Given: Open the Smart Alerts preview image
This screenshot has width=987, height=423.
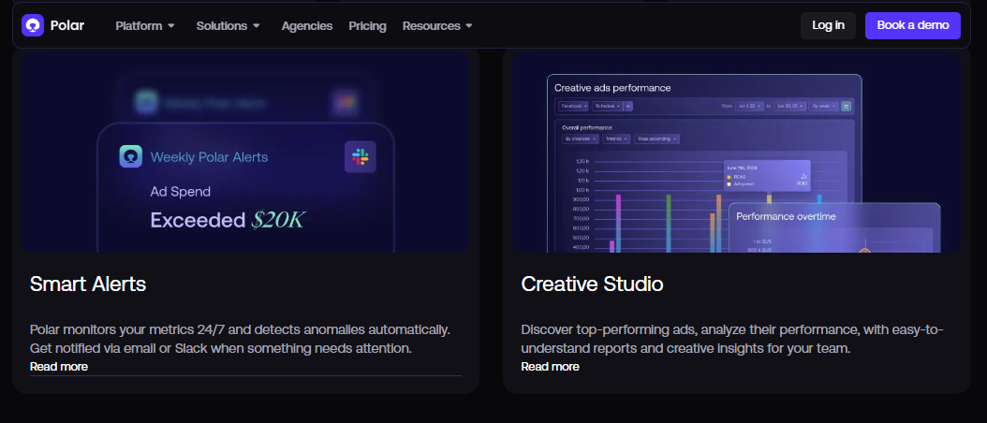Looking at the screenshot, I should tap(245, 152).
